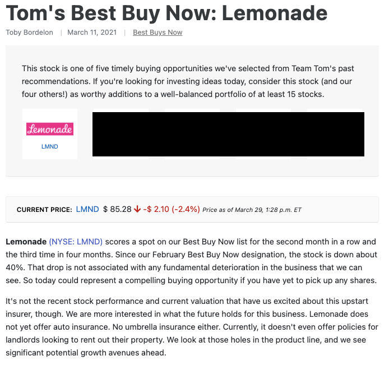This screenshot has height=365, width=389.
Task: Open LMND ticker in Current Price bar
Action: [x=87, y=209]
